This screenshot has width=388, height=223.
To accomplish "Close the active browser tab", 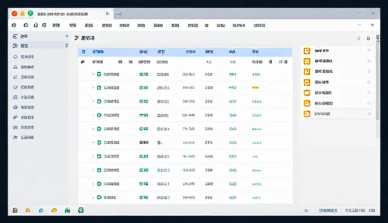I will click(107, 13).
